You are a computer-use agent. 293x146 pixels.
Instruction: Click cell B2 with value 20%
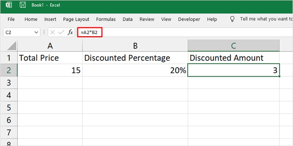coord(135,70)
